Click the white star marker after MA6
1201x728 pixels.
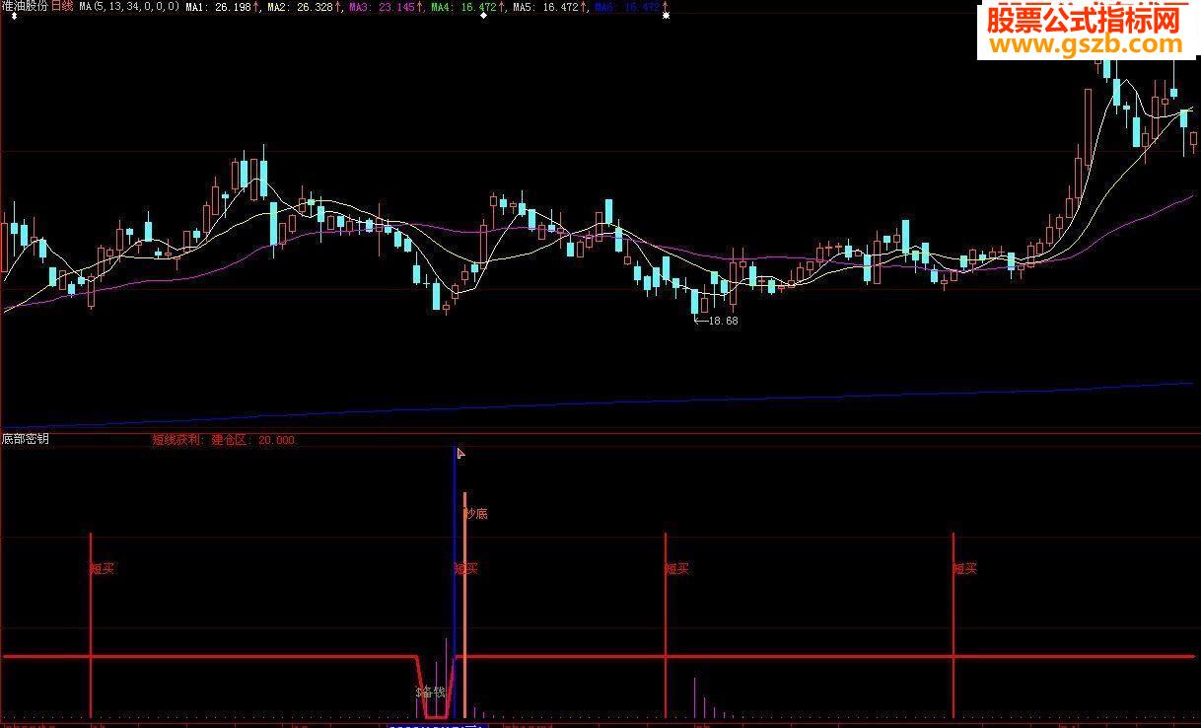667,16
